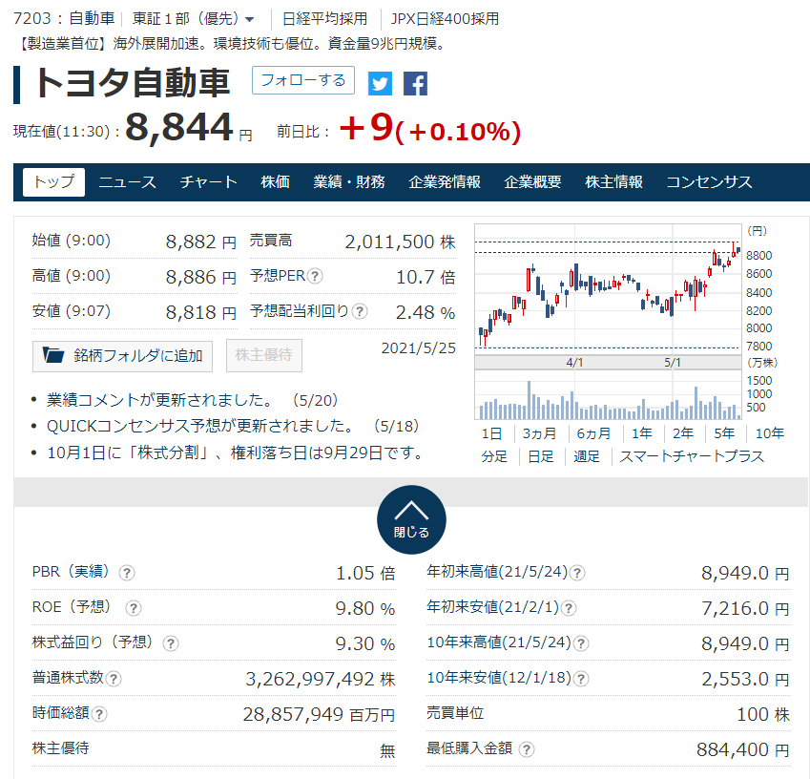This screenshot has height=779, width=810.
Task: Open the コンセンサス tab
Action: coord(709,182)
